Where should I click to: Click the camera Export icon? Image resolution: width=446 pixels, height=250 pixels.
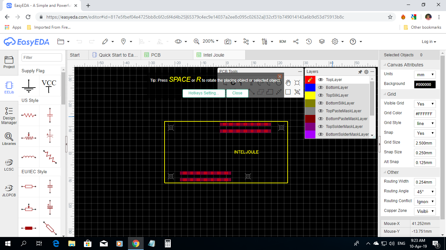[x=228, y=41]
